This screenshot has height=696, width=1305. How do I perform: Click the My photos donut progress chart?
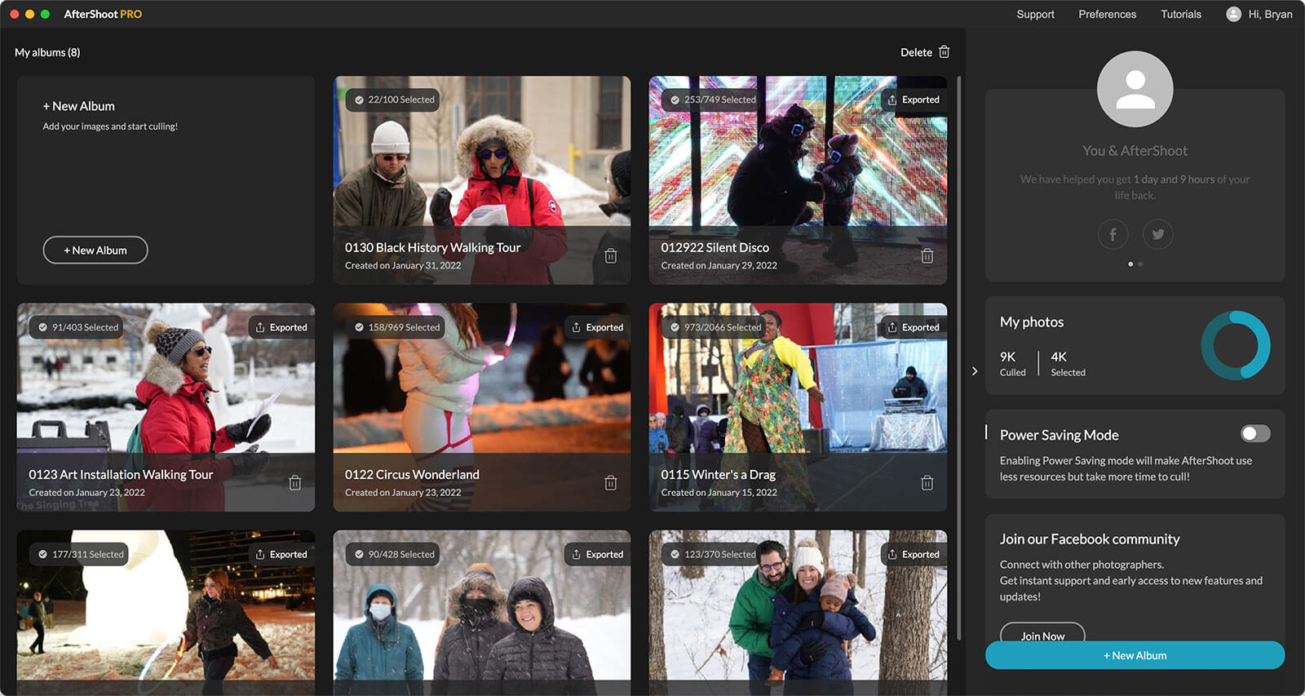coord(1235,345)
